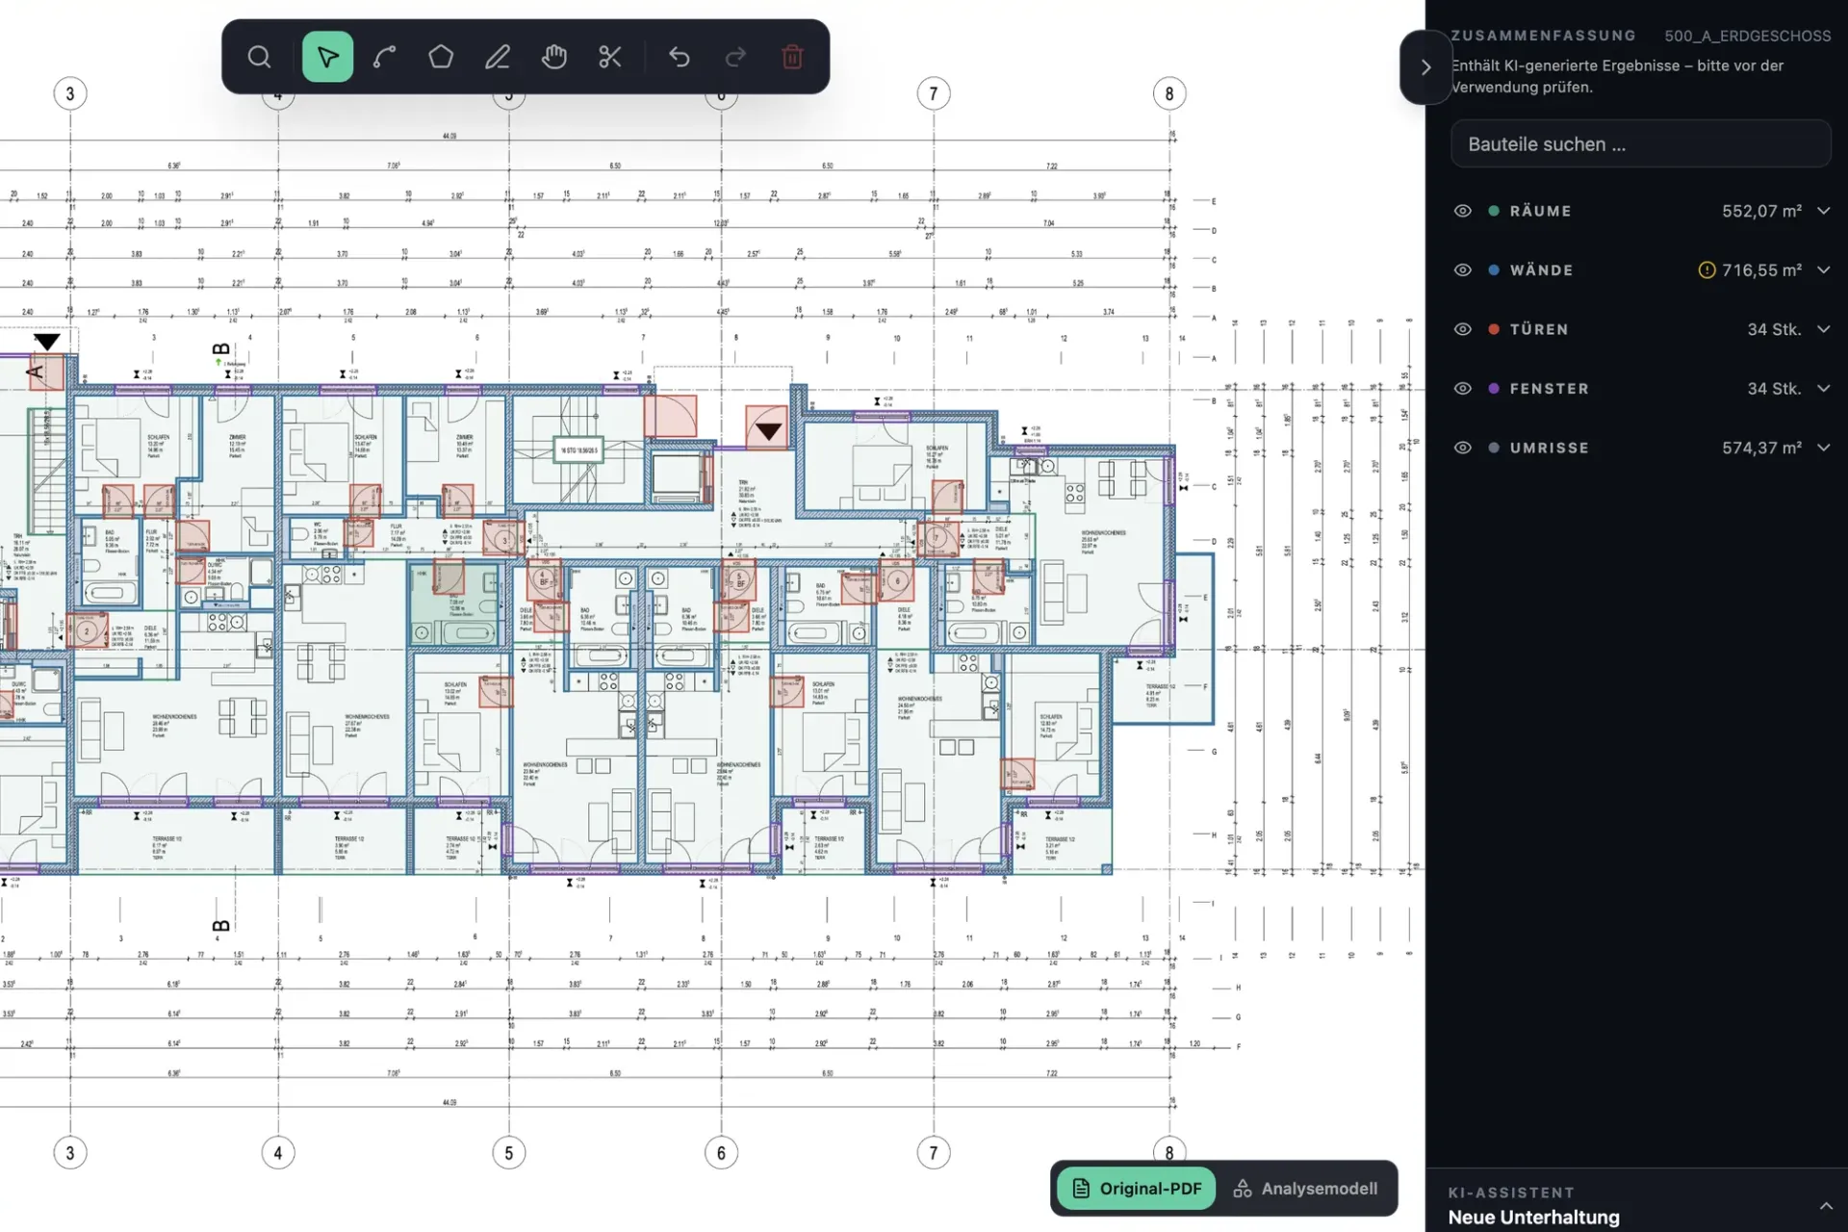The width and height of the screenshot is (1848, 1232).
Task: Expand the KI-Assistent panel
Action: coord(1825,1206)
